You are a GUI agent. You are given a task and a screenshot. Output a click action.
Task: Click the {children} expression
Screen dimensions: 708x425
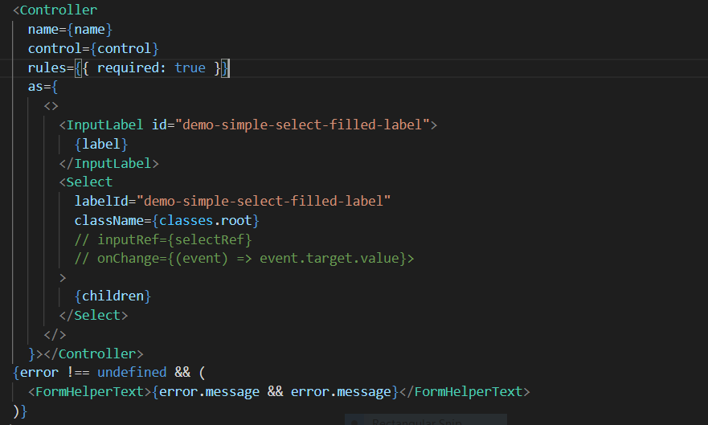(x=113, y=296)
